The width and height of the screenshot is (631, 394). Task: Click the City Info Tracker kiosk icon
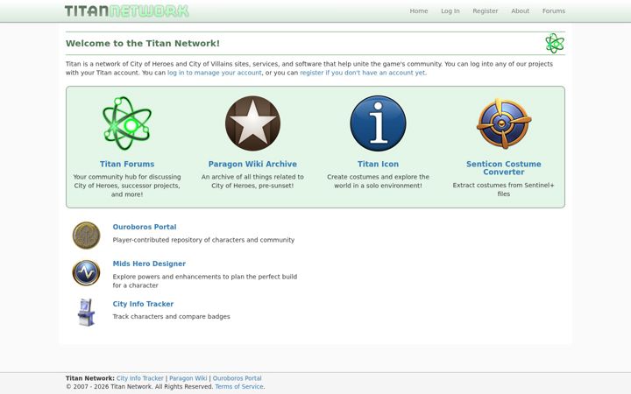[x=86, y=312]
